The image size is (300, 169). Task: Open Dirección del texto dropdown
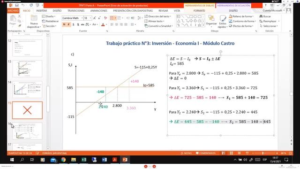pos(158,16)
